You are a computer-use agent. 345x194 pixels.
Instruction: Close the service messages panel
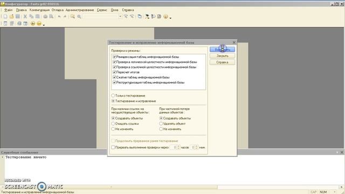(342, 152)
